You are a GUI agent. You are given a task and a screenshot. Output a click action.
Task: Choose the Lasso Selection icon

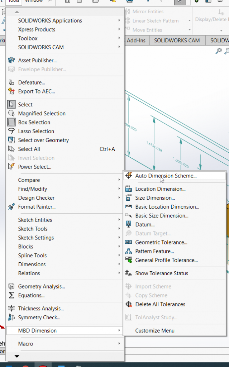11,131
